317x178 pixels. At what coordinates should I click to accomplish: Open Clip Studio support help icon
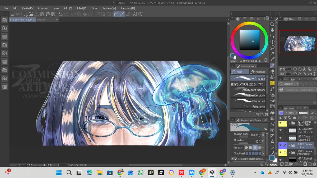point(141,14)
